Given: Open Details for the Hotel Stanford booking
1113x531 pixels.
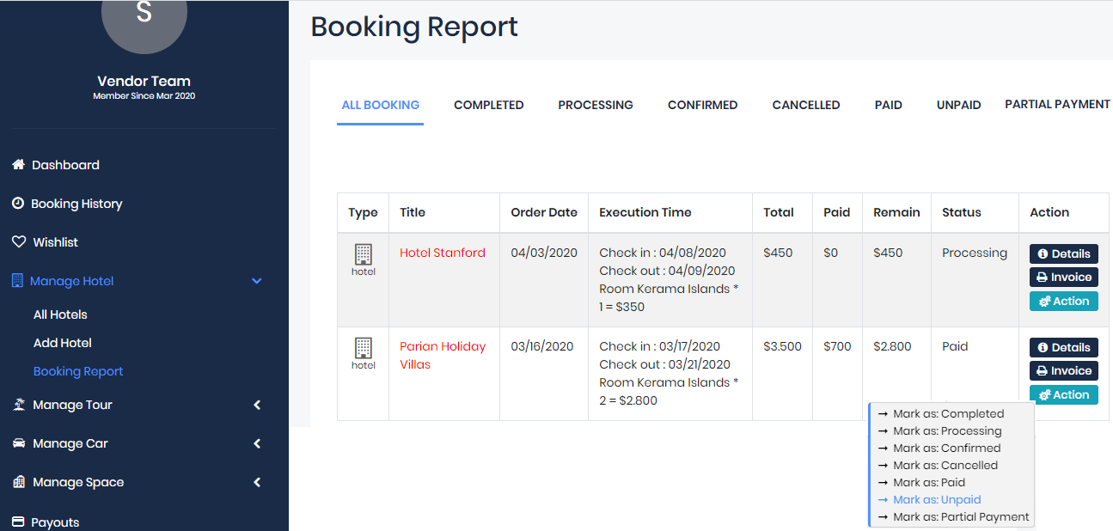Looking at the screenshot, I should tap(1064, 254).
